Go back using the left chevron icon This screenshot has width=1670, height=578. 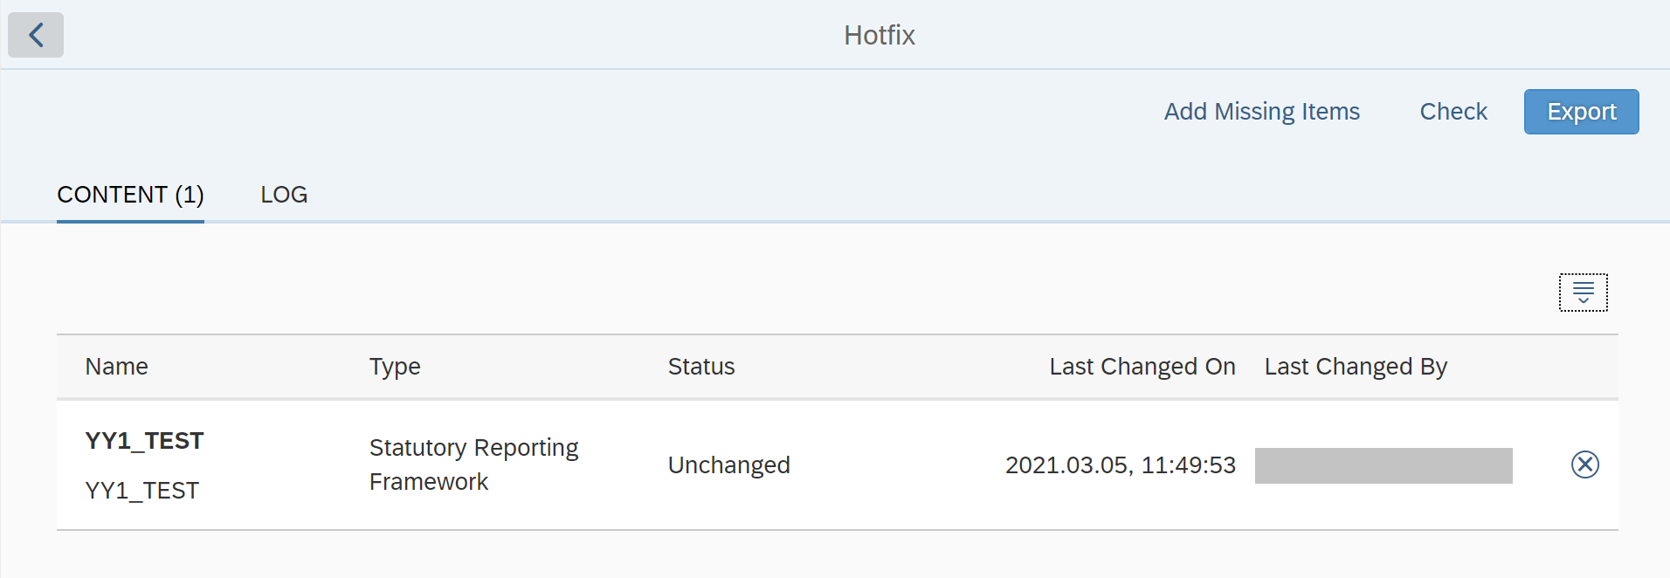[x=36, y=35]
